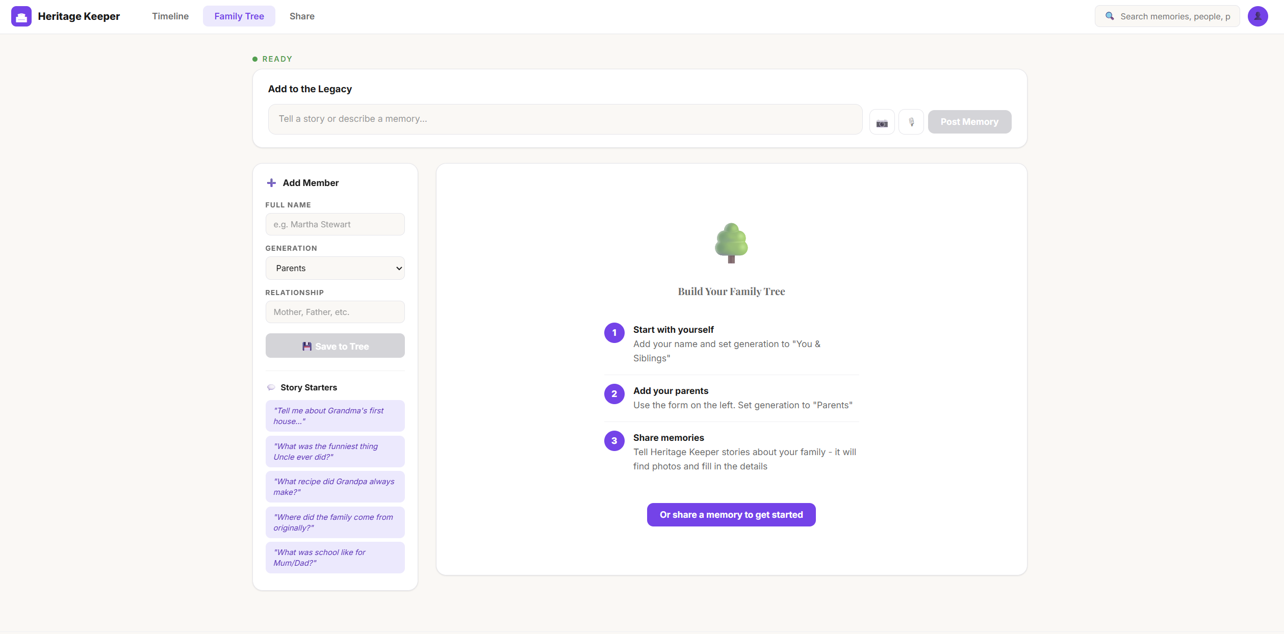Open the Generation dropdown showing Parents

335,268
